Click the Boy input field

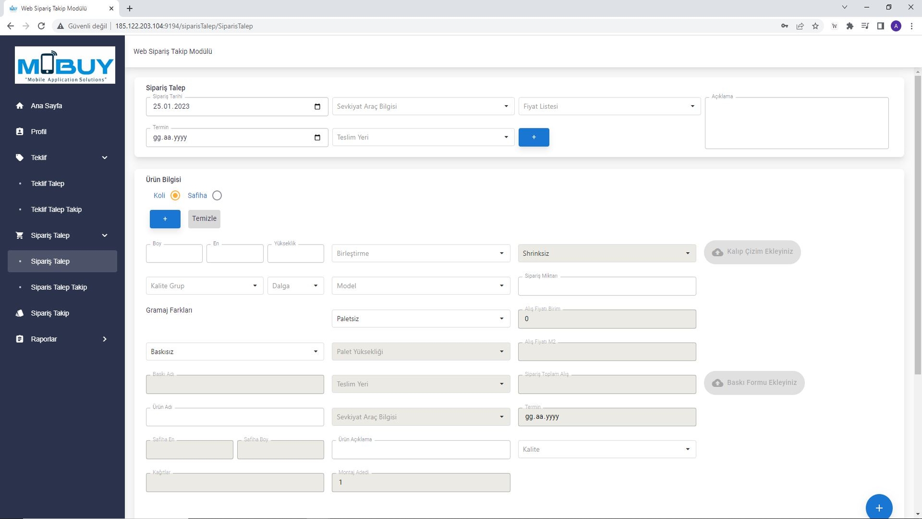tap(174, 254)
